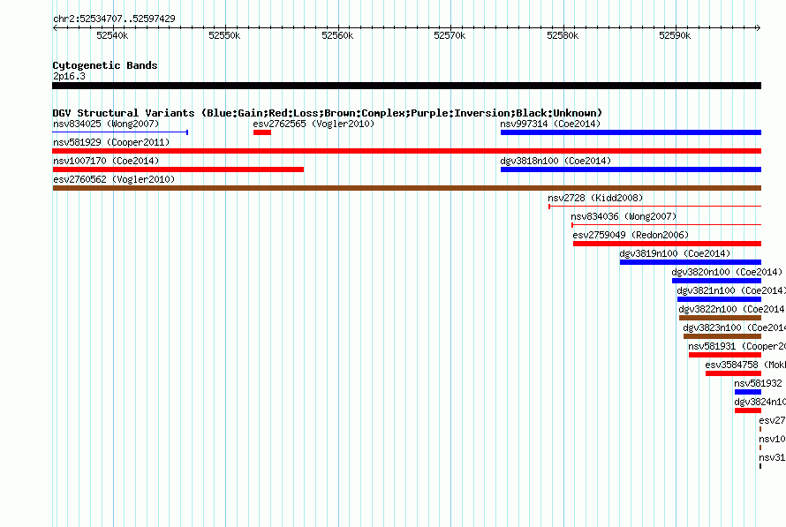Select the 2p16.3 band label
Image resolution: width=786 pixels, height=527 pixels.
pyautogui.click(x=69, y=76)
